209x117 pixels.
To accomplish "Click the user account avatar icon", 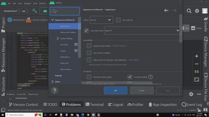I will (205, 11).
